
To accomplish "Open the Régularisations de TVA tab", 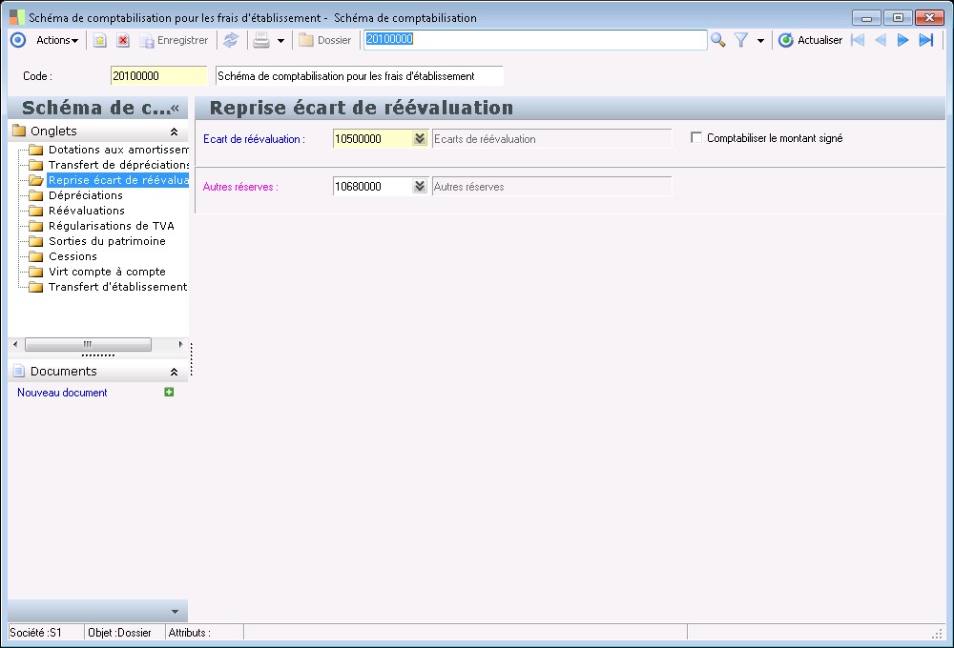I will [111, 226].
